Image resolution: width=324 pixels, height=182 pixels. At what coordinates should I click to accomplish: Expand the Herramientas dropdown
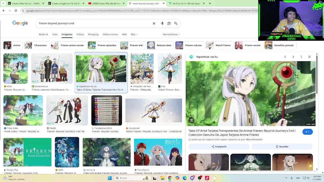[171, 34]
